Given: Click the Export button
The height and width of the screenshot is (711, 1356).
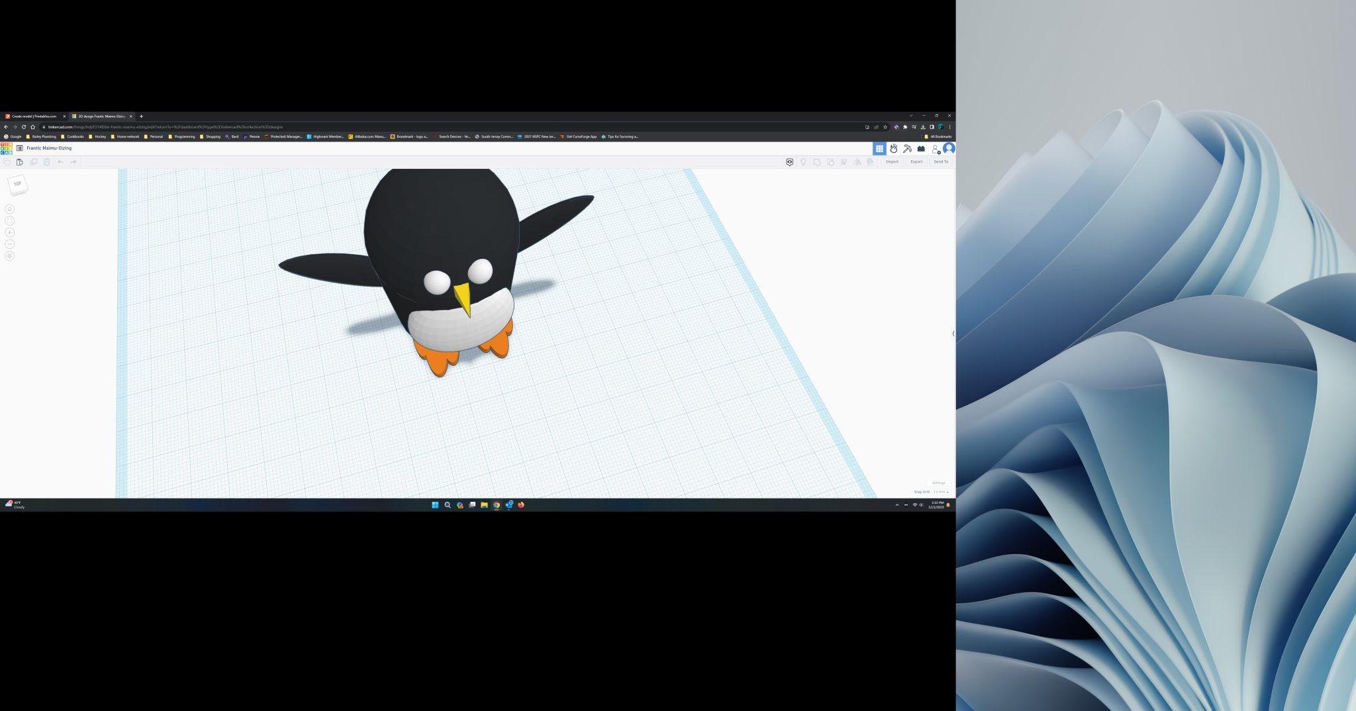Looking at the screenshot, I should [916, 162].
